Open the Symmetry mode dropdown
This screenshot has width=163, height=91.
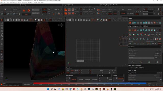[x=145, y=53]
